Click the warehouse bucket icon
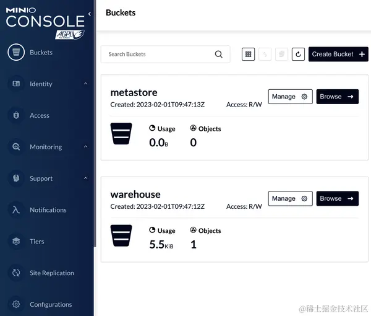The height and width of the screenshot is (316, 371). tap(121, 235)
